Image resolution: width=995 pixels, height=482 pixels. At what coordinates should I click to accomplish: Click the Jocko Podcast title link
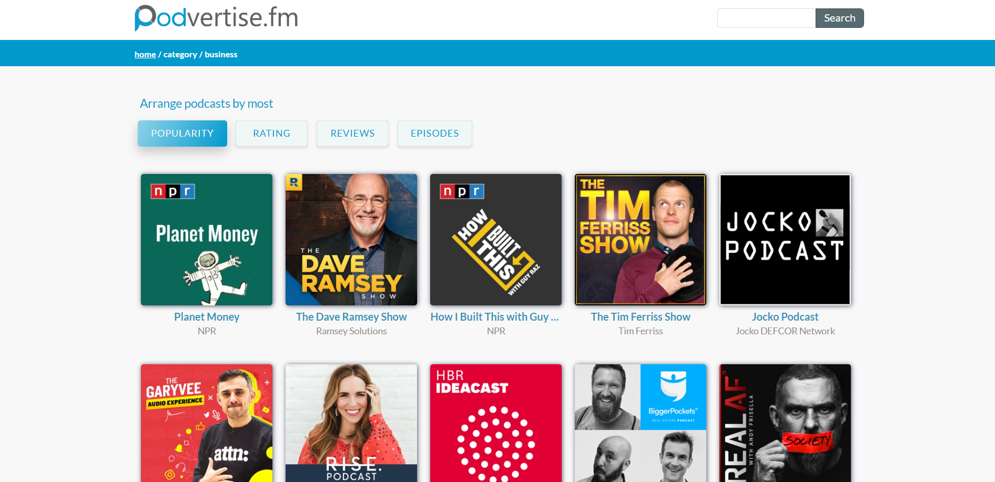[785, 317]
